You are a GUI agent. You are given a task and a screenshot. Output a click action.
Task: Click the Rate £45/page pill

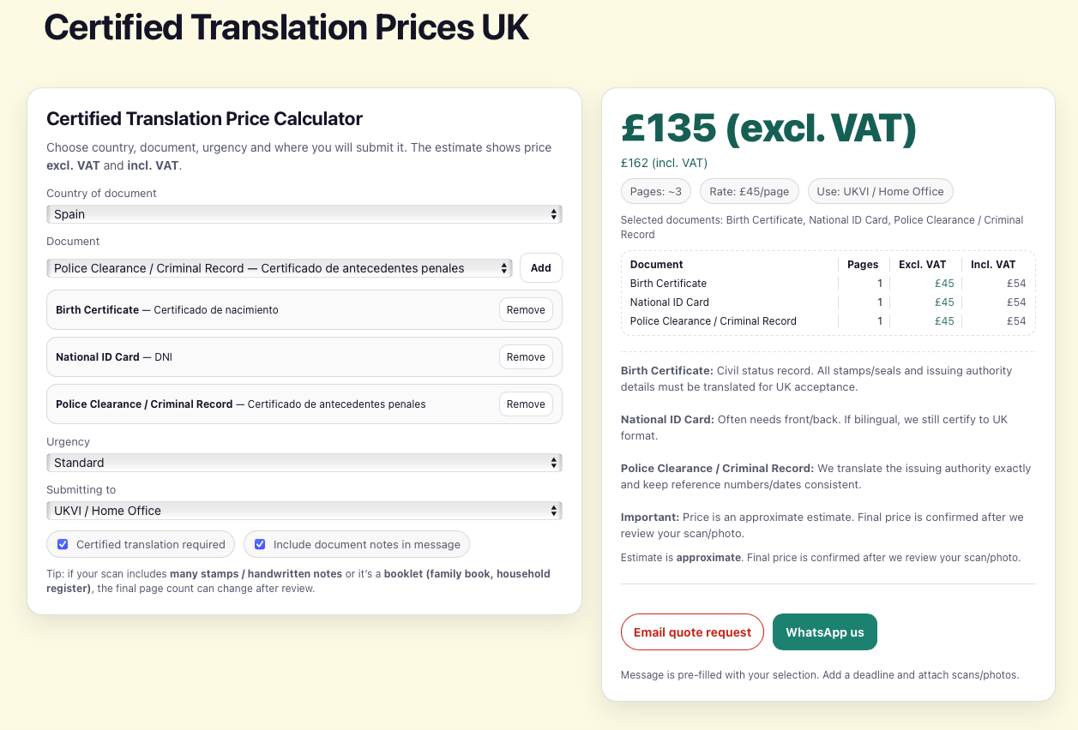[750, 192]
